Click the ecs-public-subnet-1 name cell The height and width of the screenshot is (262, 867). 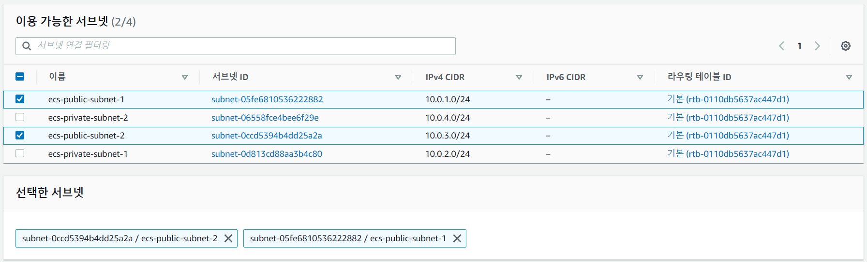click(x=86, y=99)
